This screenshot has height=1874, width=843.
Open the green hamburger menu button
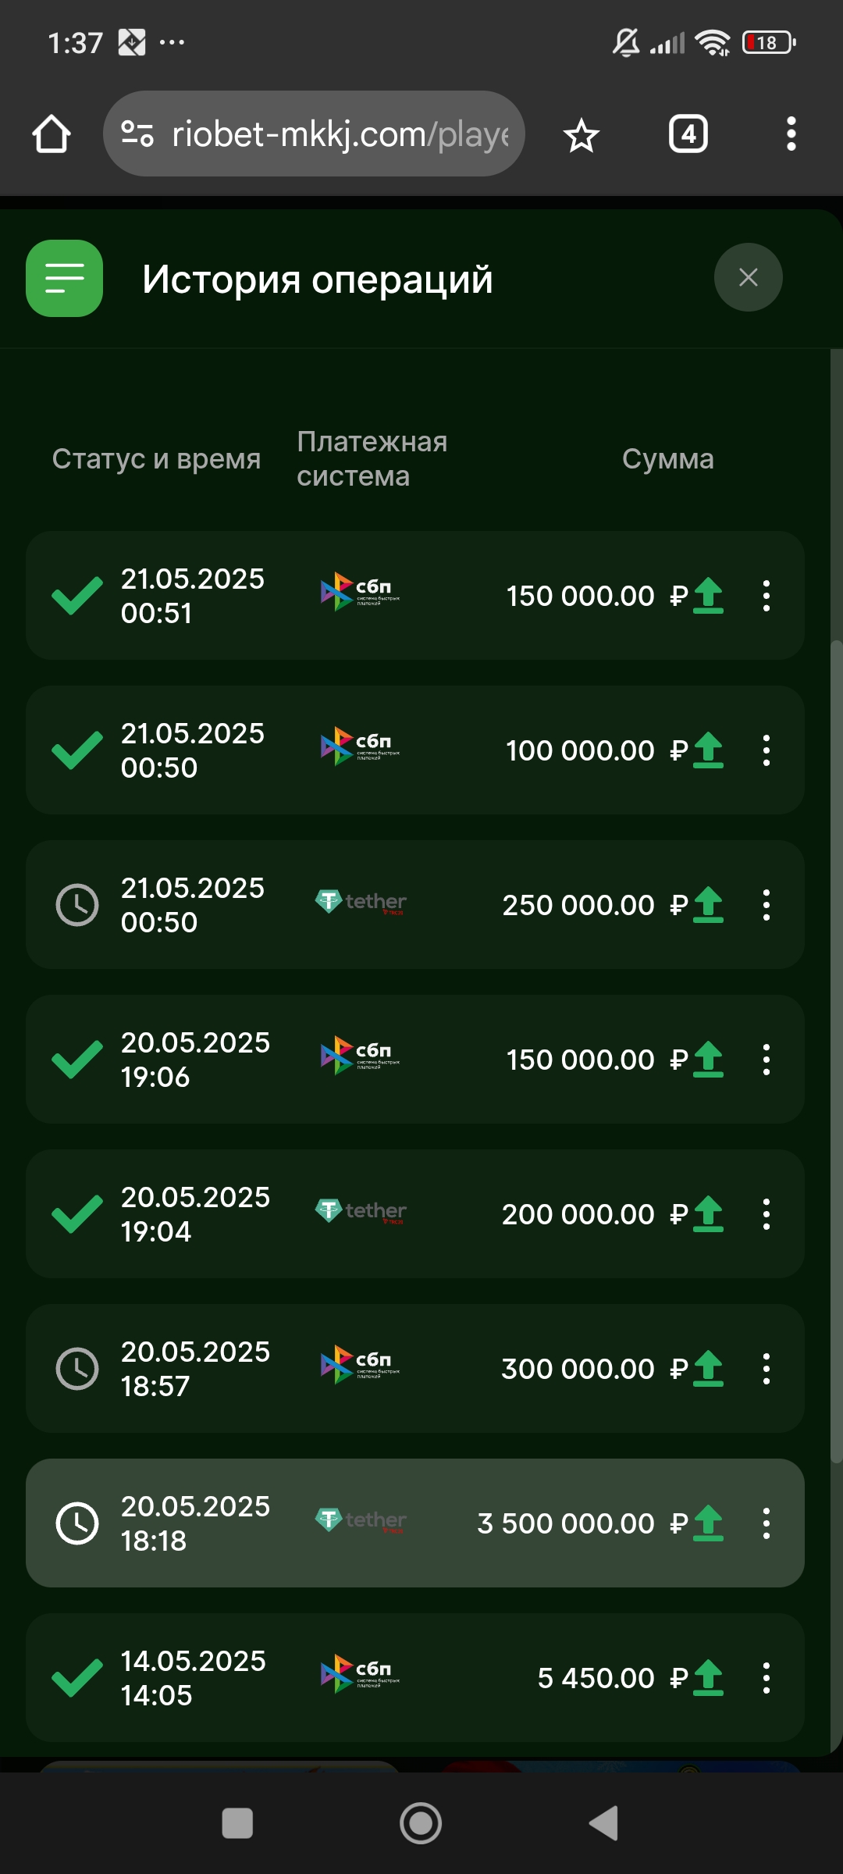tap(65, 278)
